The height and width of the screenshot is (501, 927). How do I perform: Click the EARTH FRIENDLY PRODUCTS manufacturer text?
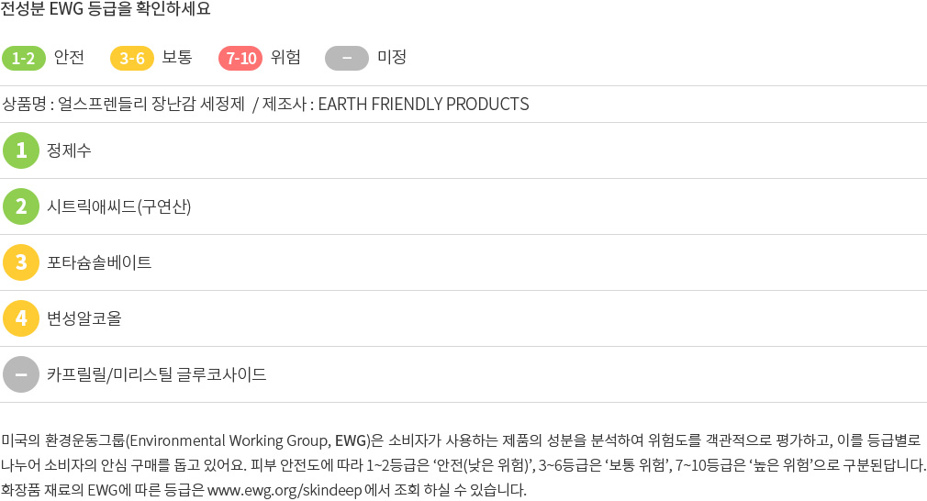[423, 104]
